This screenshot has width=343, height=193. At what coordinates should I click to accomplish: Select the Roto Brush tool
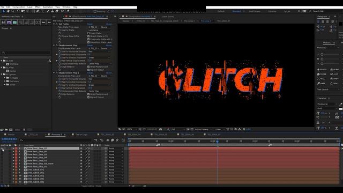tap(63, 11)
